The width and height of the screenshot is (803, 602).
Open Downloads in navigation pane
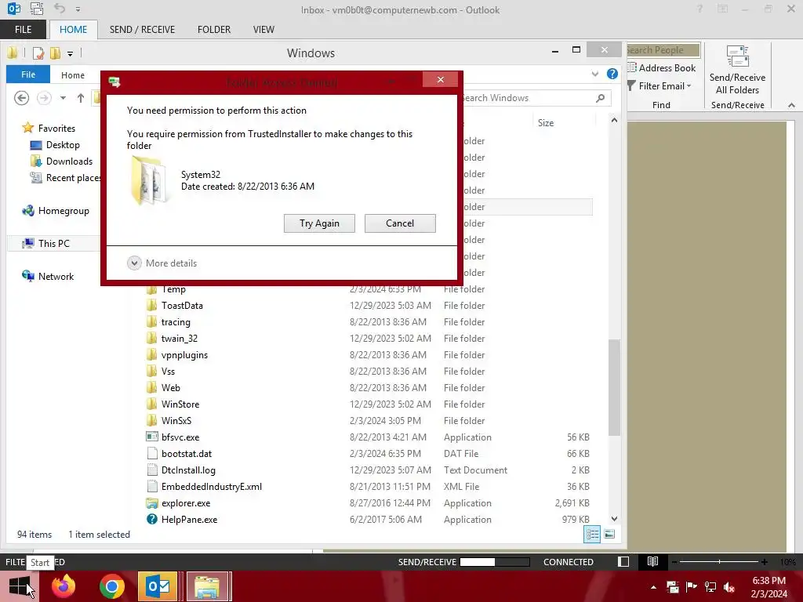point(61,161)
